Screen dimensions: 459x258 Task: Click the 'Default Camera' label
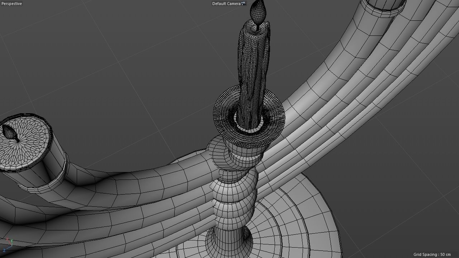226,4
